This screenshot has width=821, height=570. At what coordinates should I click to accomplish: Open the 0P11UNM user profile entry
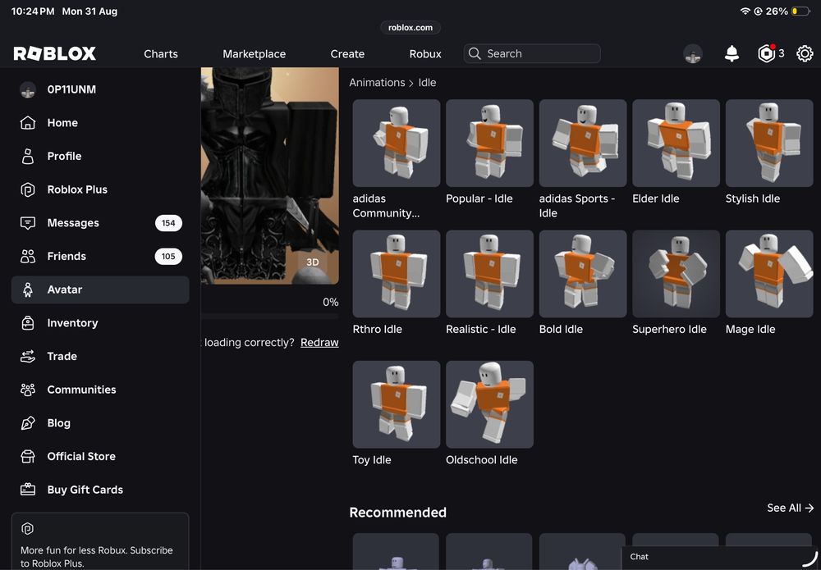click(100, 89)
